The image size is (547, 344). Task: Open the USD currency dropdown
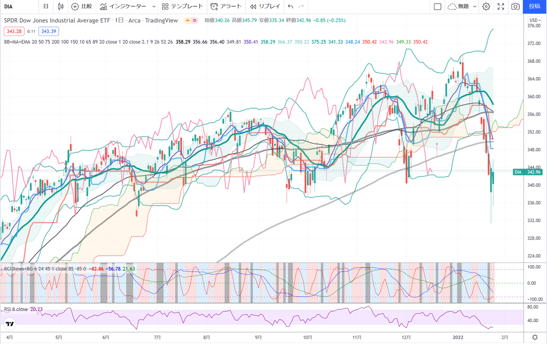point(534,21)
